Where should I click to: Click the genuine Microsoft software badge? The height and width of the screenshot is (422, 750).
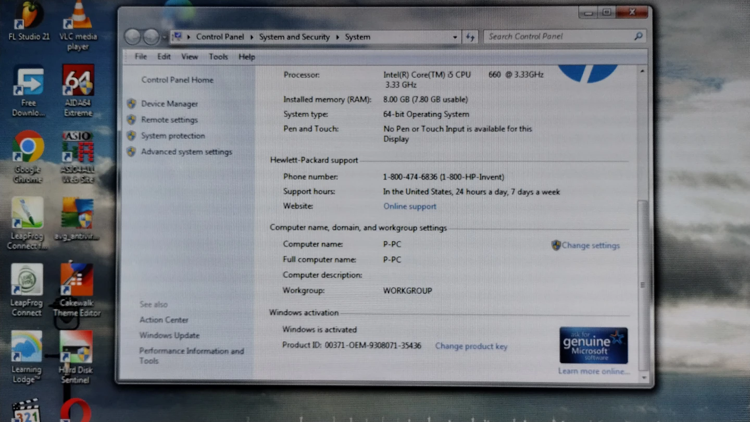click(593, 345)
